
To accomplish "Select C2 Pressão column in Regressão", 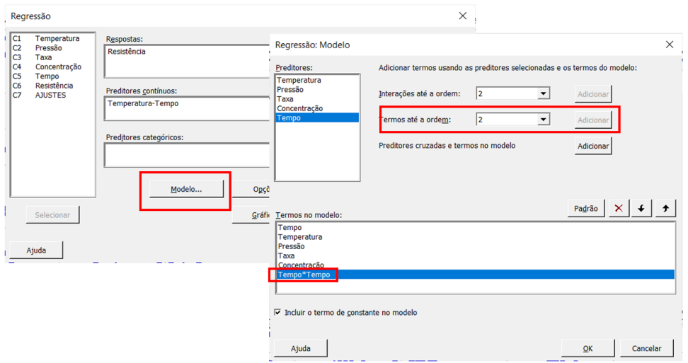I will click(x=52, y=48).
